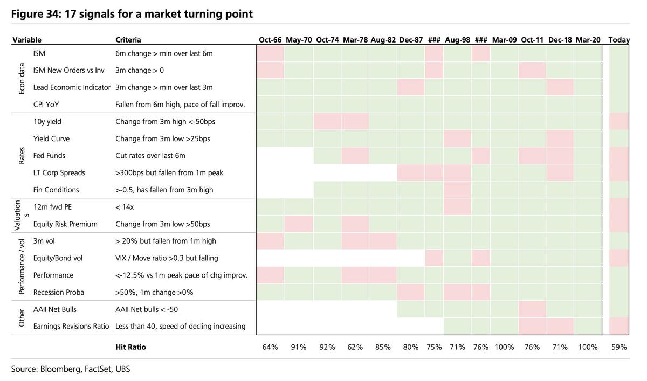647x381 pixels.
Task: Select the "Fed Funds" variable label
Action: [x=49, y=156]
